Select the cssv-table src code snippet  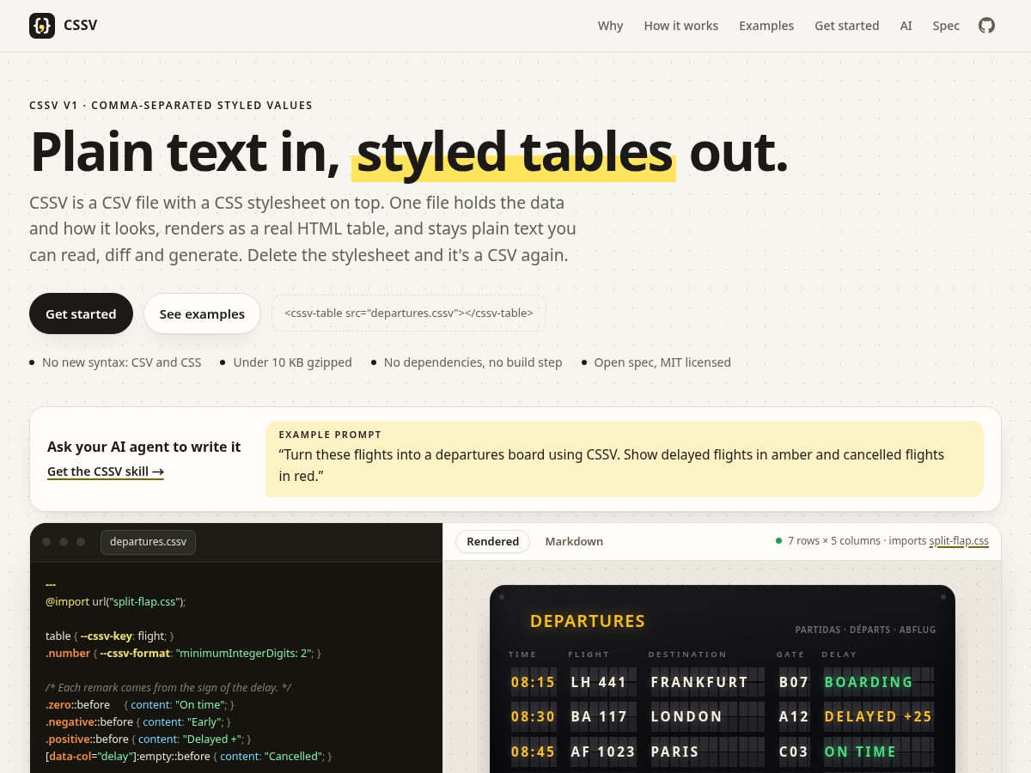pyautogui.click(x=409, y=313)
